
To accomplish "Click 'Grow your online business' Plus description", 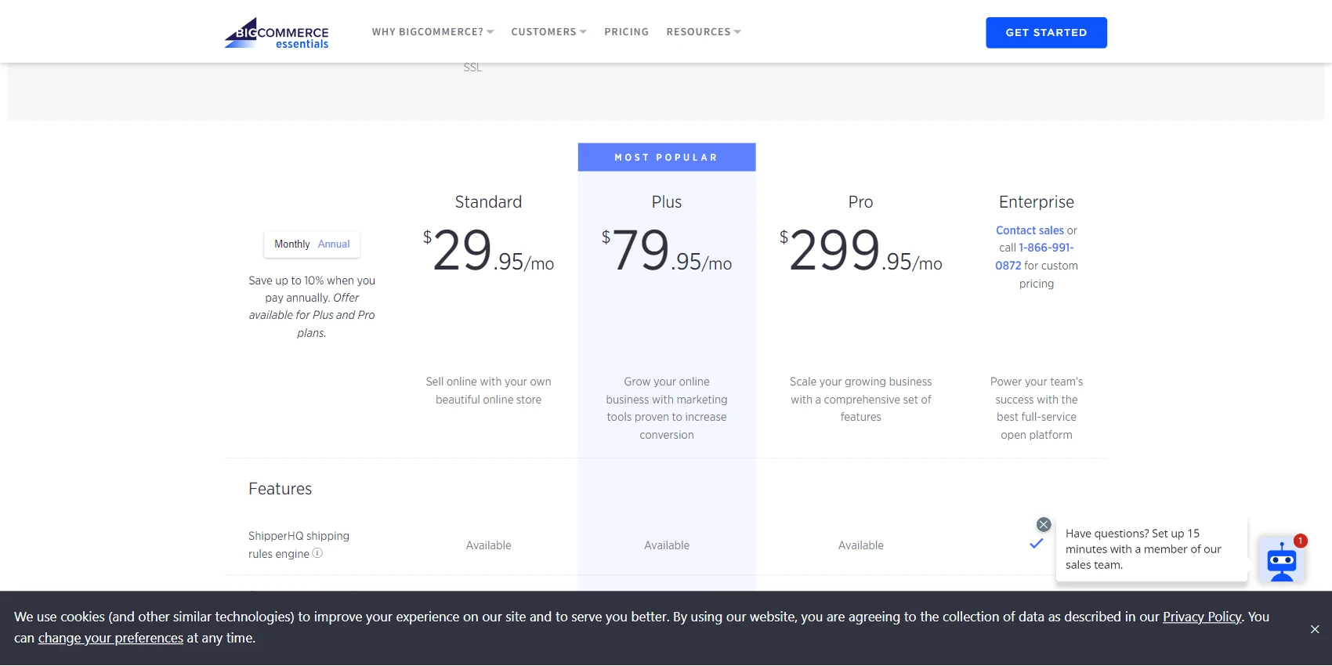I will click(667, 408).
